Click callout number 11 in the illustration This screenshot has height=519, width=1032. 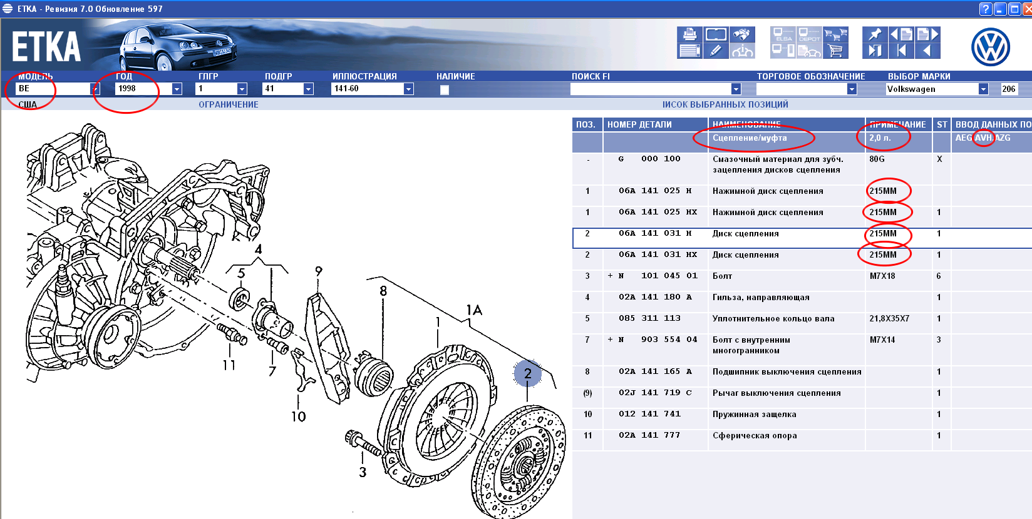[229, 365]
